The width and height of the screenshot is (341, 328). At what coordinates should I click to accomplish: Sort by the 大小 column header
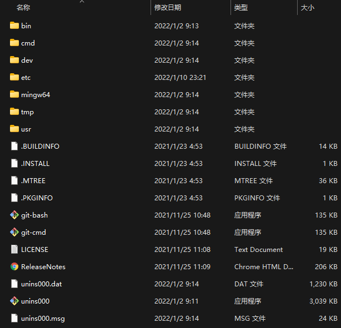[x=308, y=8]
